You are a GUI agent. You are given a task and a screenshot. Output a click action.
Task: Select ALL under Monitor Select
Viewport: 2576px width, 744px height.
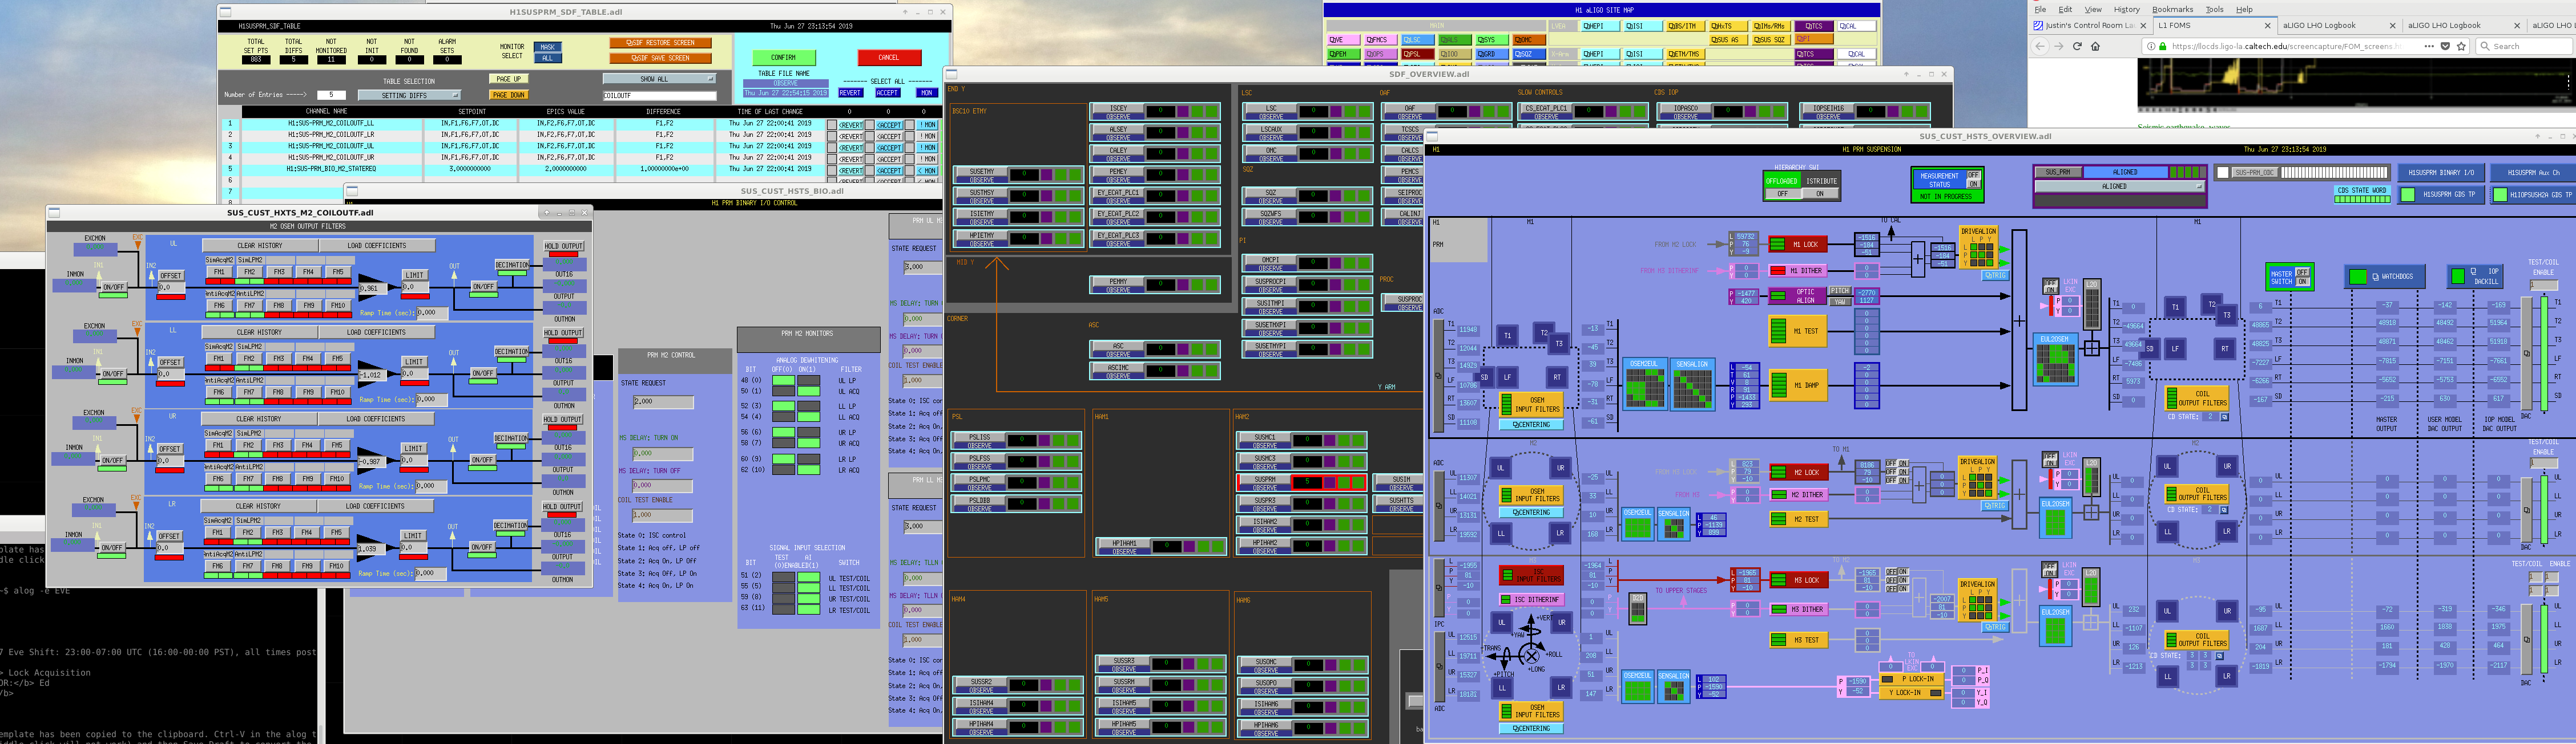[547, 58]
